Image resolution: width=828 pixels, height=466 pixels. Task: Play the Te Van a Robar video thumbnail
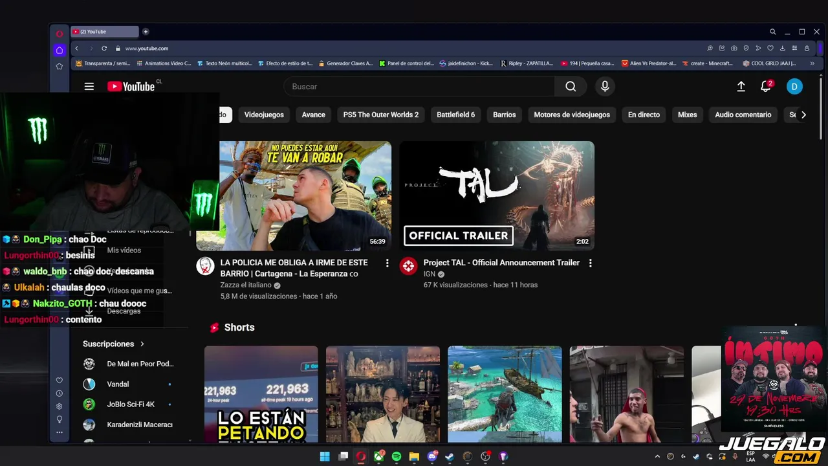coord(294,195)
